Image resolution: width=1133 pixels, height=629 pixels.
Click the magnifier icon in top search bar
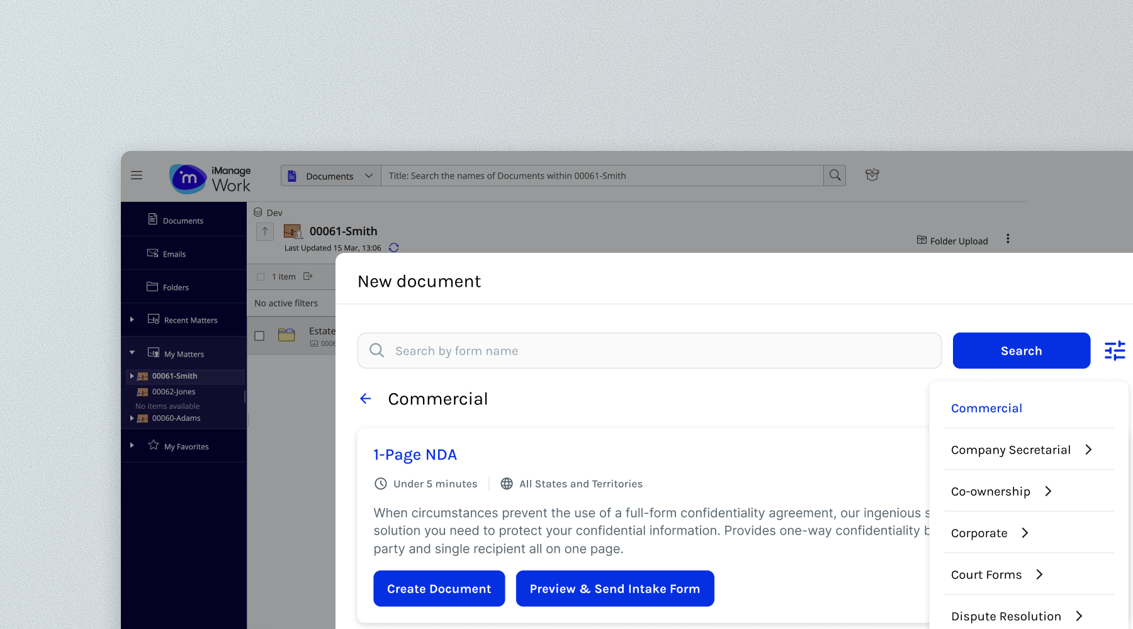pyautogui.click(x=835, y=175)
